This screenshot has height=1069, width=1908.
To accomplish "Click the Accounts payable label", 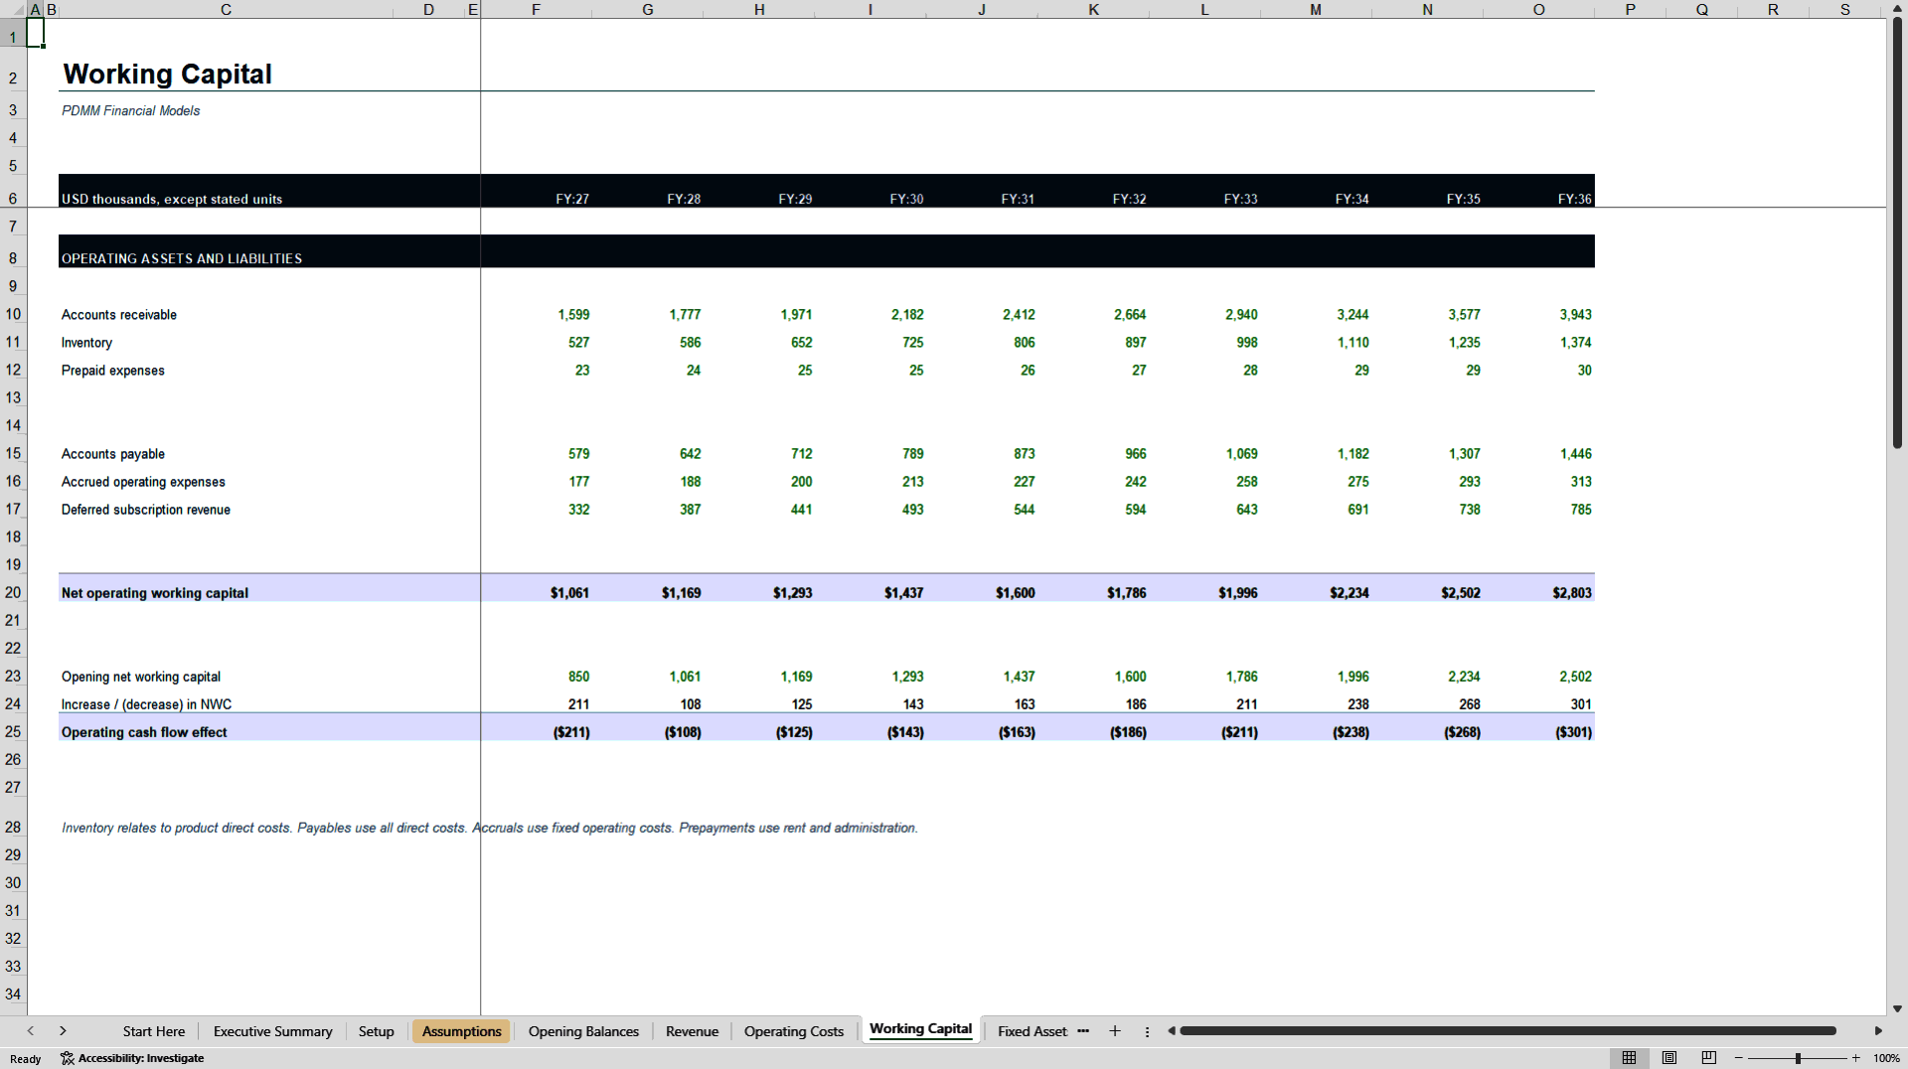I will pyautogui.click(x=113, y=454).
